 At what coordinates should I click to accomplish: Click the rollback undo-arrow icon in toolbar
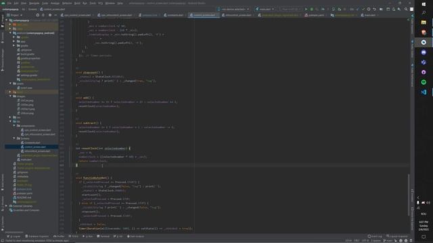pos(374,9)
